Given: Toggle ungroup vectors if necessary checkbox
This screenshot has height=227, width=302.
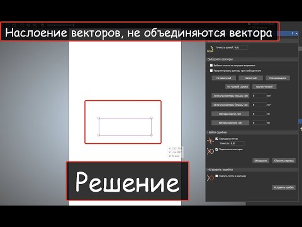Looking at the screenshot, I should tap(211, 71).
